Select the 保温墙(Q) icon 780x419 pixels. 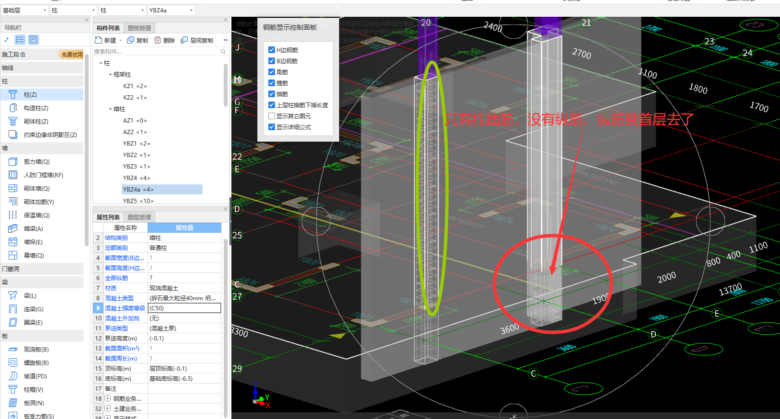point(13,215)
